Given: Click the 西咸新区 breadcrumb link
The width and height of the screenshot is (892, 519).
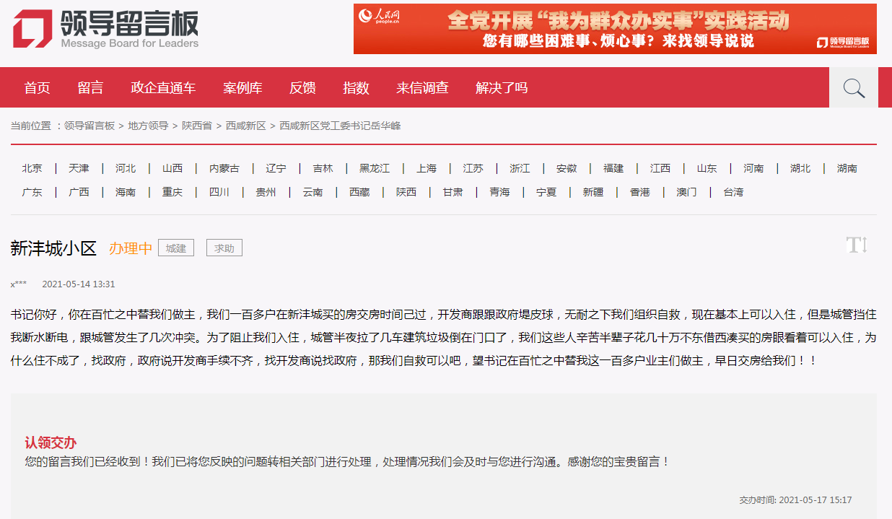Looking at the screenshot, I should [245, 126].
